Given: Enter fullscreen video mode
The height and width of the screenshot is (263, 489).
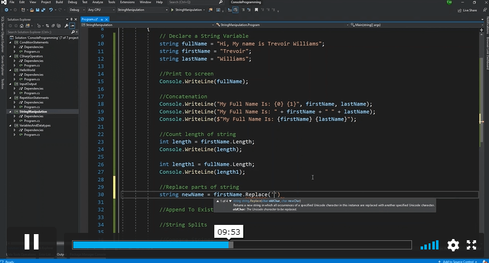Looking at the screenshot, I should pyautogui.click(x=471, y=245).
